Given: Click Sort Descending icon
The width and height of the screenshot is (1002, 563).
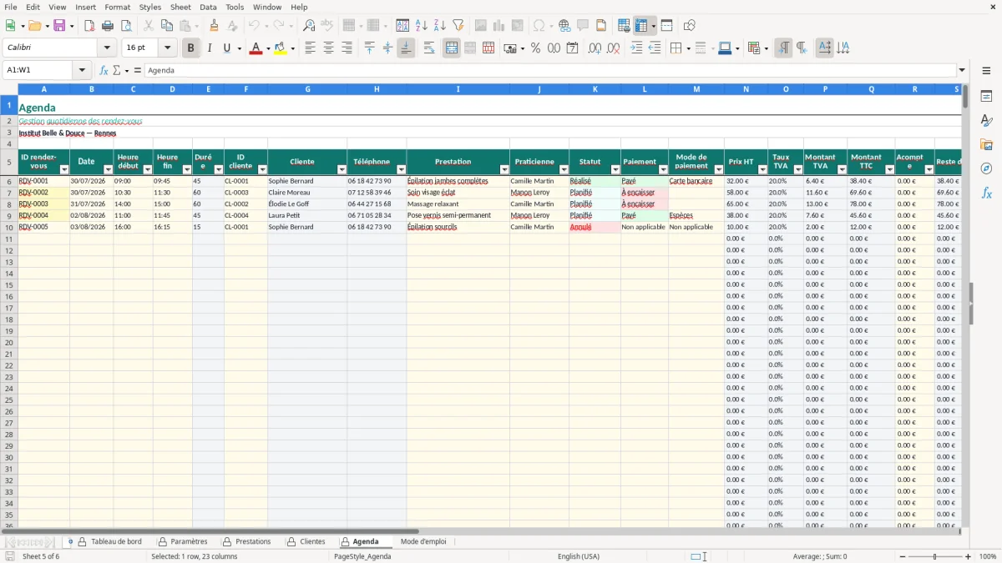Looking at the screenshot, I should [439, 26].
